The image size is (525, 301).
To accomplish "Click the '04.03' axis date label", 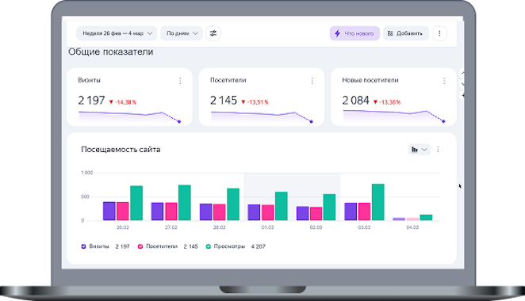I will pos(412,227).
